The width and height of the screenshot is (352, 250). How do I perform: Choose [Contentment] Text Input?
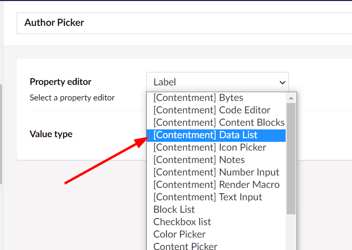pos(216,197)
